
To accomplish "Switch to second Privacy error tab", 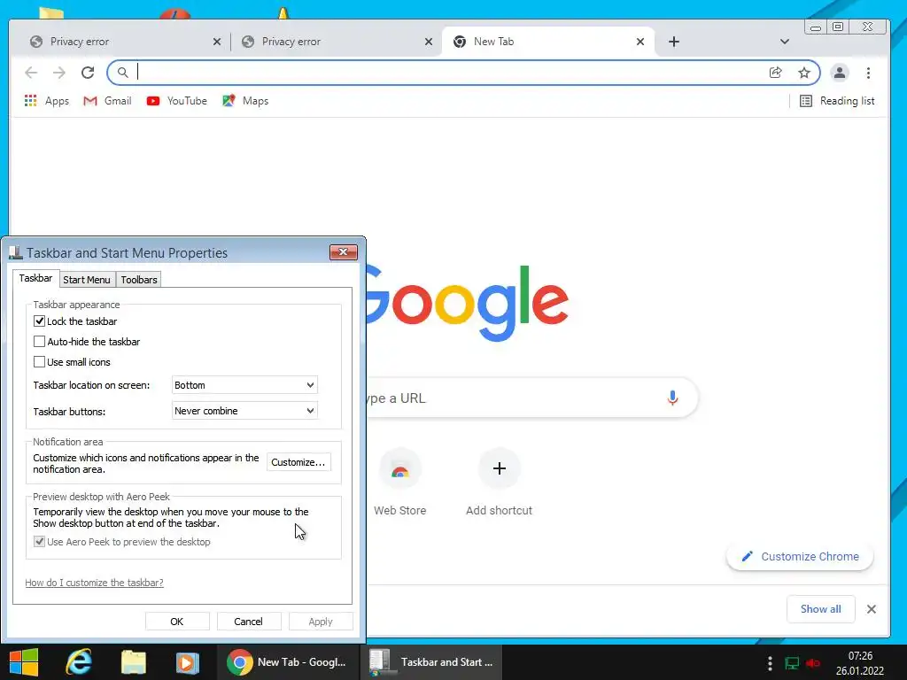I will 336,42.
